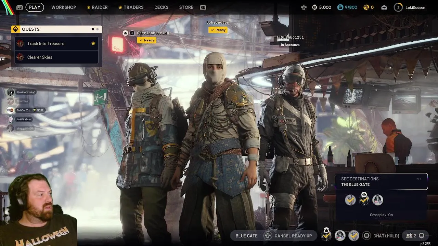The width and height of the screenshot is (438, 246).
Task: Open the DECKS tab
Action: tap(161, 7)
